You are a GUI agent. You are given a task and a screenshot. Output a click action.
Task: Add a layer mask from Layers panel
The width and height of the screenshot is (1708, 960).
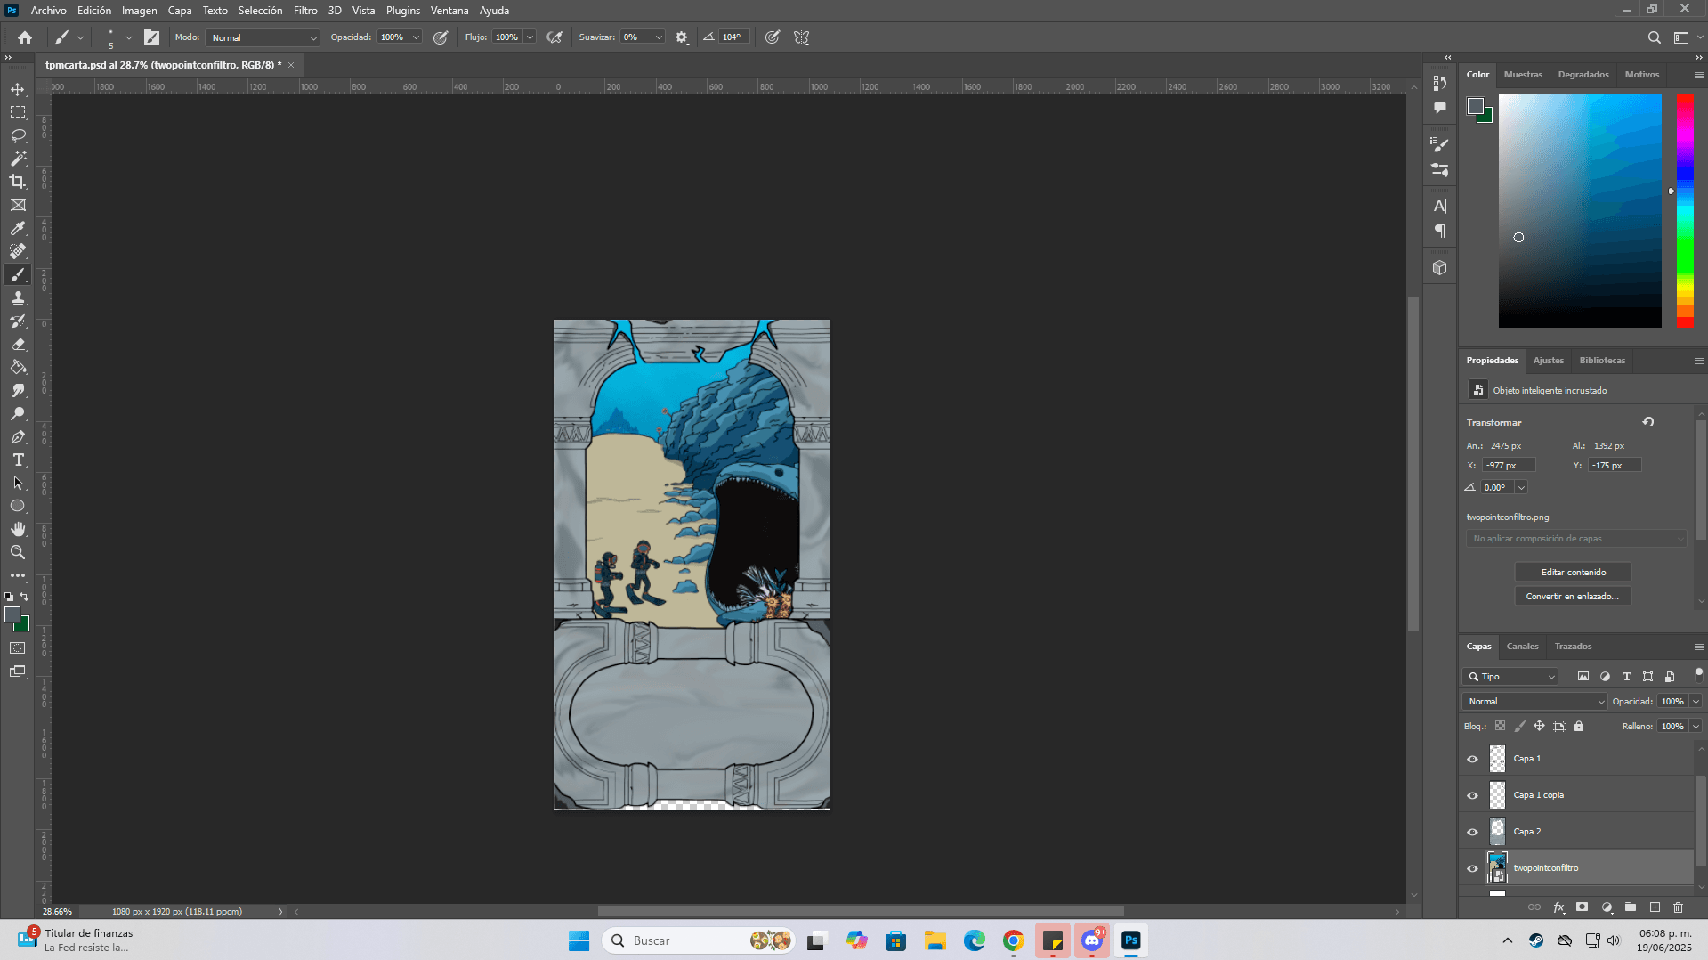pyautogui.click(x=1582, y=907)
